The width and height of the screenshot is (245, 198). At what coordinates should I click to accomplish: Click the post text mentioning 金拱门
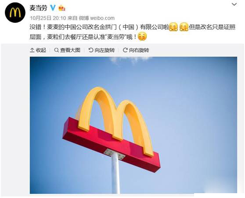point(133,32)
